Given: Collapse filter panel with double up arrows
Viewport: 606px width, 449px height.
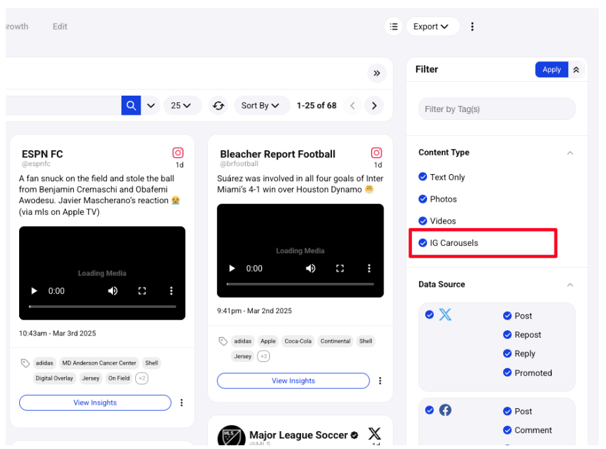Looking at the screenshot, I should 576,69.
